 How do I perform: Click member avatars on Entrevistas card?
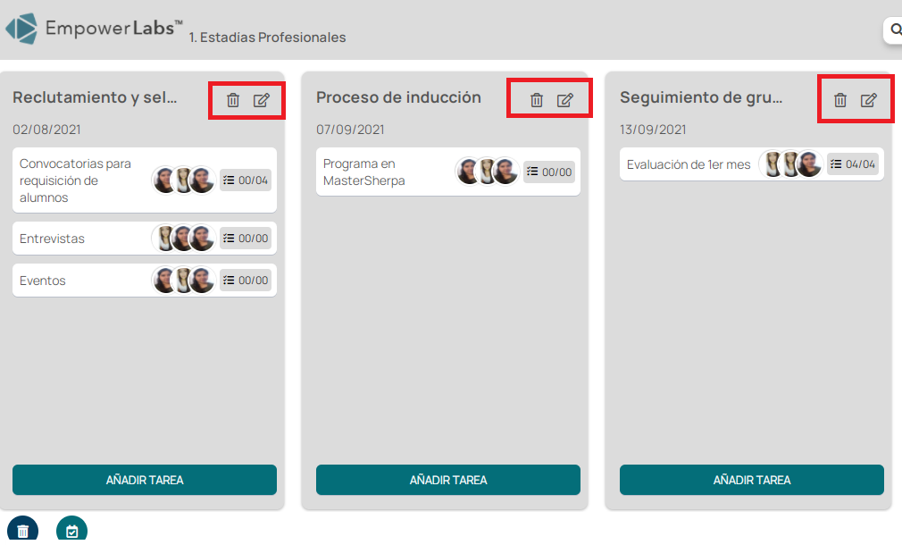183,239
